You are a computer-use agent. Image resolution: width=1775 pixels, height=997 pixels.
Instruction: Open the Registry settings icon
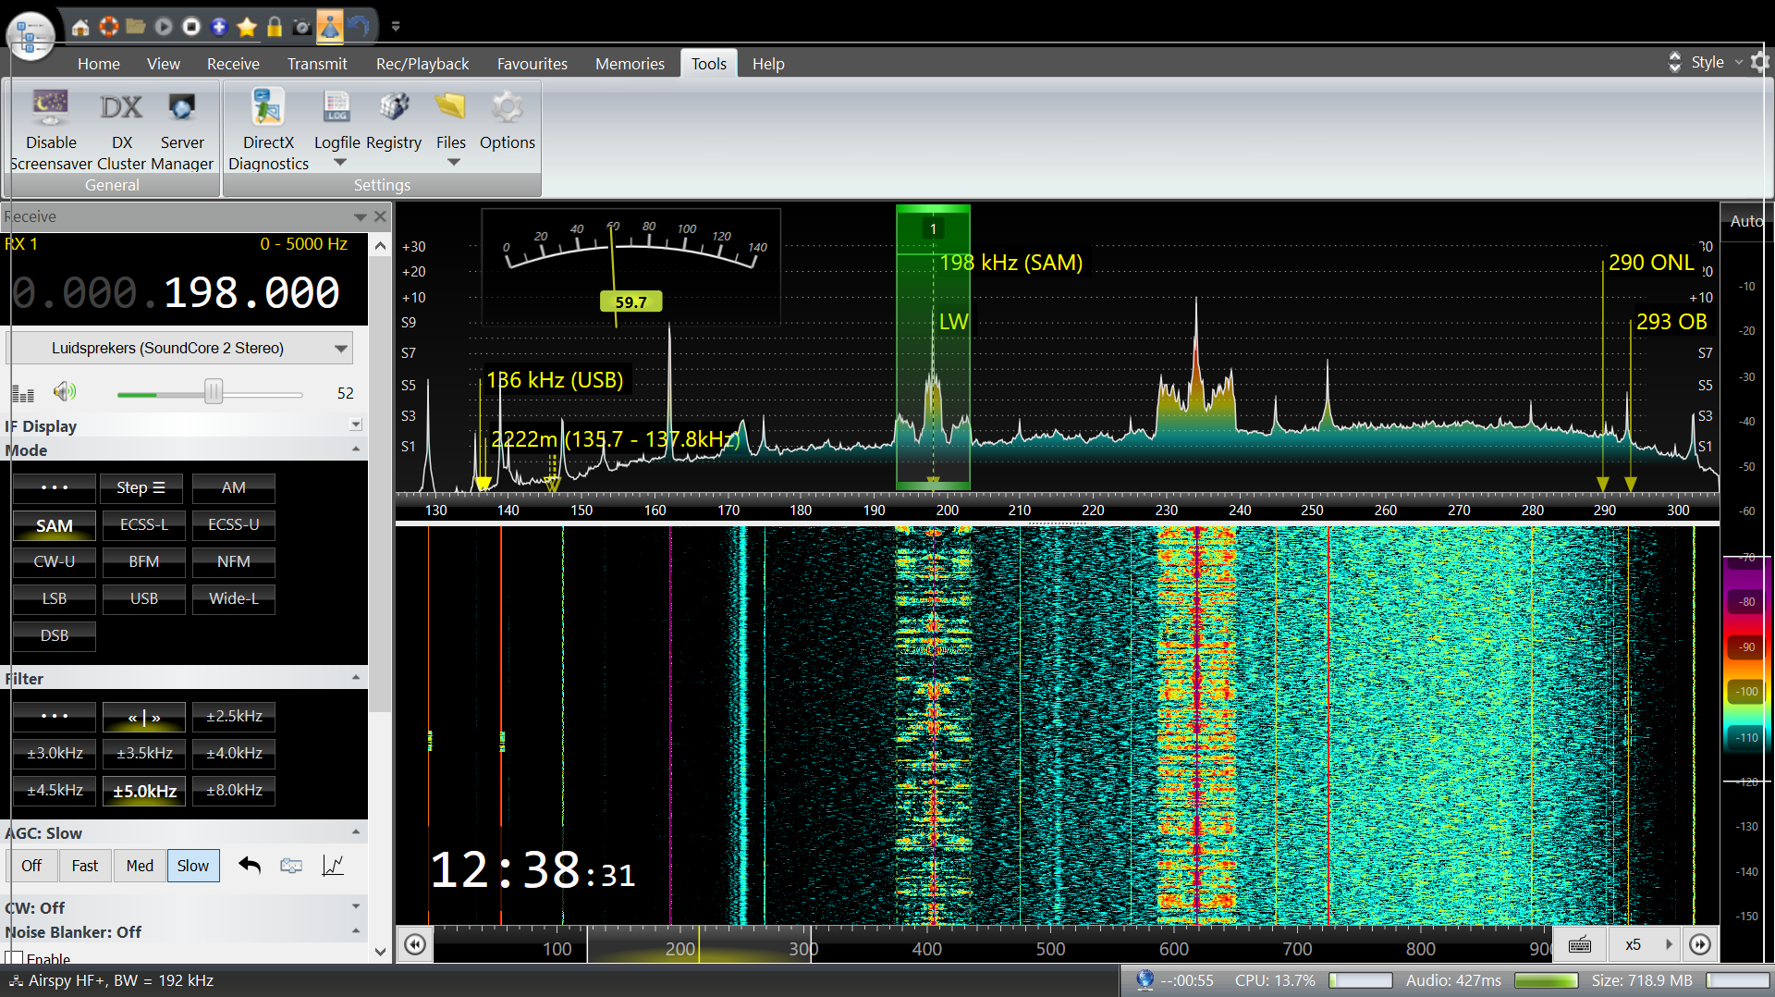tap(394, 108)
